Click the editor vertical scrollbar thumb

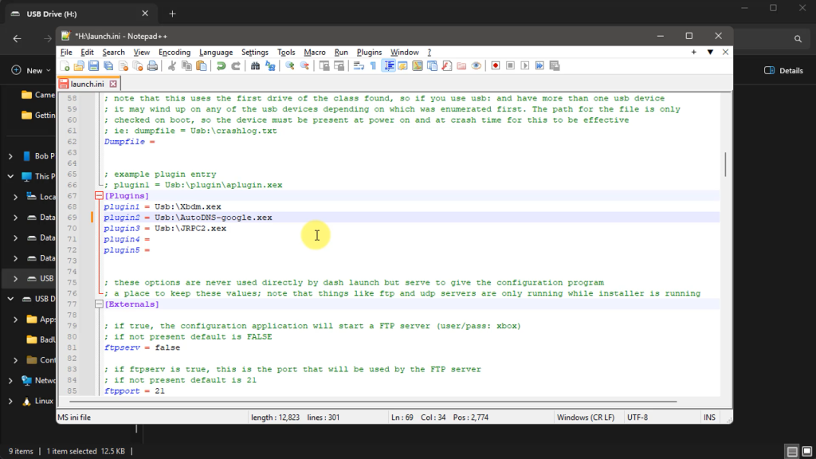click(725, 164)
